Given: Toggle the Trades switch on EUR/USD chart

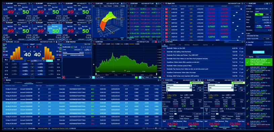Looking at the screenshot, I should 160,77.
